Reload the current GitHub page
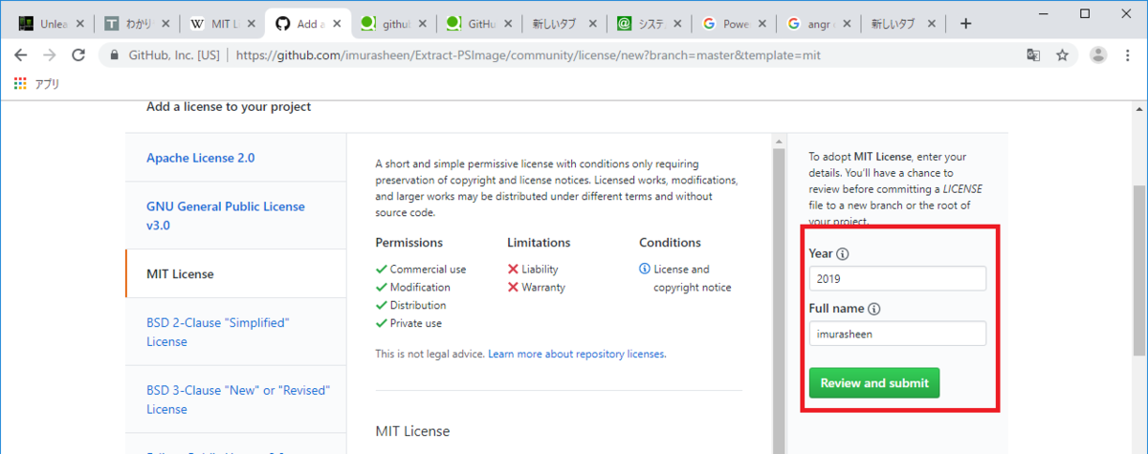Screen dimensions: 1148x454 [78, 54]
